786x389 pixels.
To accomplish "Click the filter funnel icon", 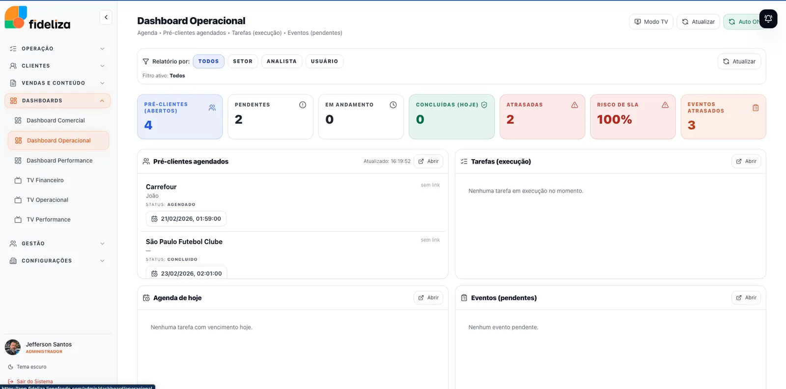I will [x=146, y=61].
